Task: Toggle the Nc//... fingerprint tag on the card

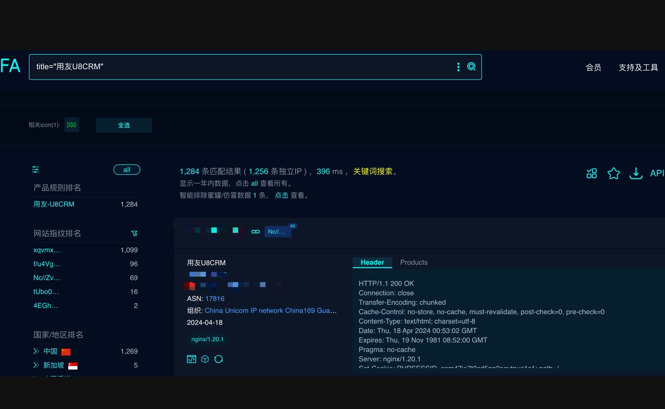Action: (x=278, y=231)
